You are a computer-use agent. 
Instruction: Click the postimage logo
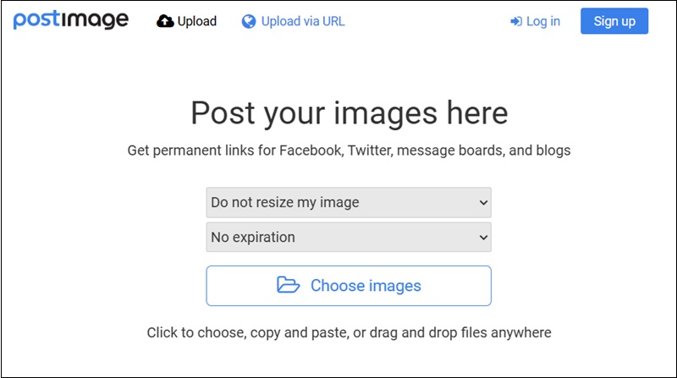[71, 20]
